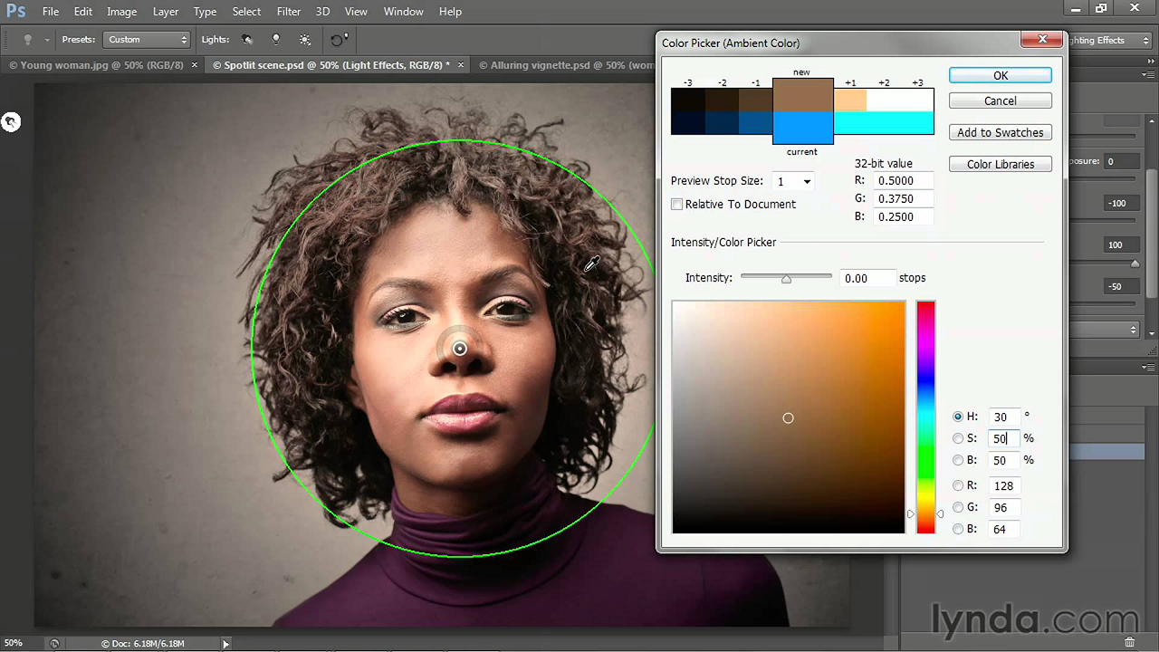Screen dimensions: 1159x652
Task: Add a new Point light
Action: click(x=276, y=40)
